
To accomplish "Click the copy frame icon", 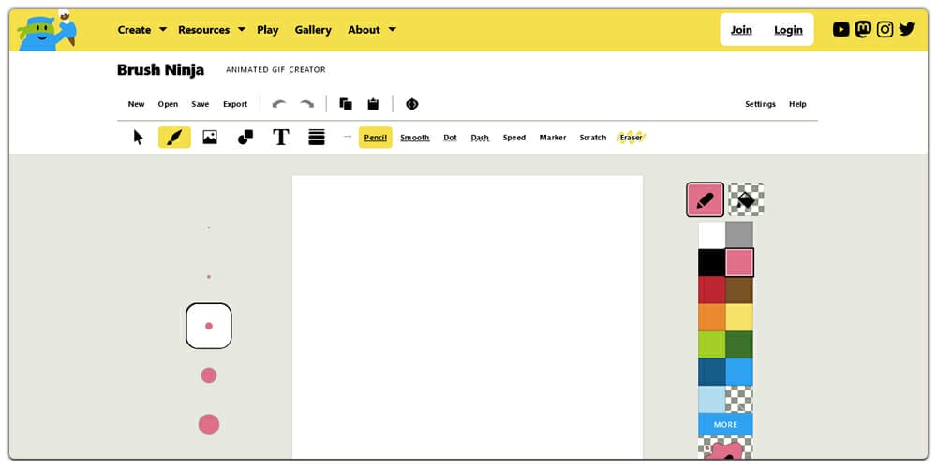I will 346,104.
